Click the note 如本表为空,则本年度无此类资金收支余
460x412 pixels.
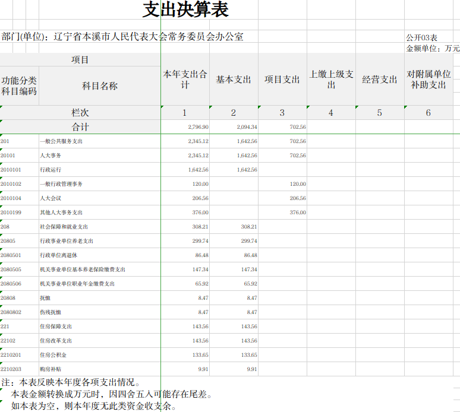pyautogui.click(x=94, y=406)
